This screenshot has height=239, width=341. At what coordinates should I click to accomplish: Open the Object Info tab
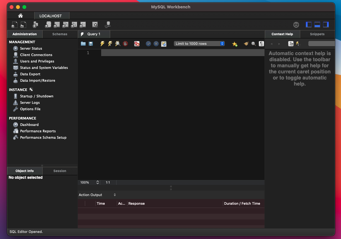[25, 171]
